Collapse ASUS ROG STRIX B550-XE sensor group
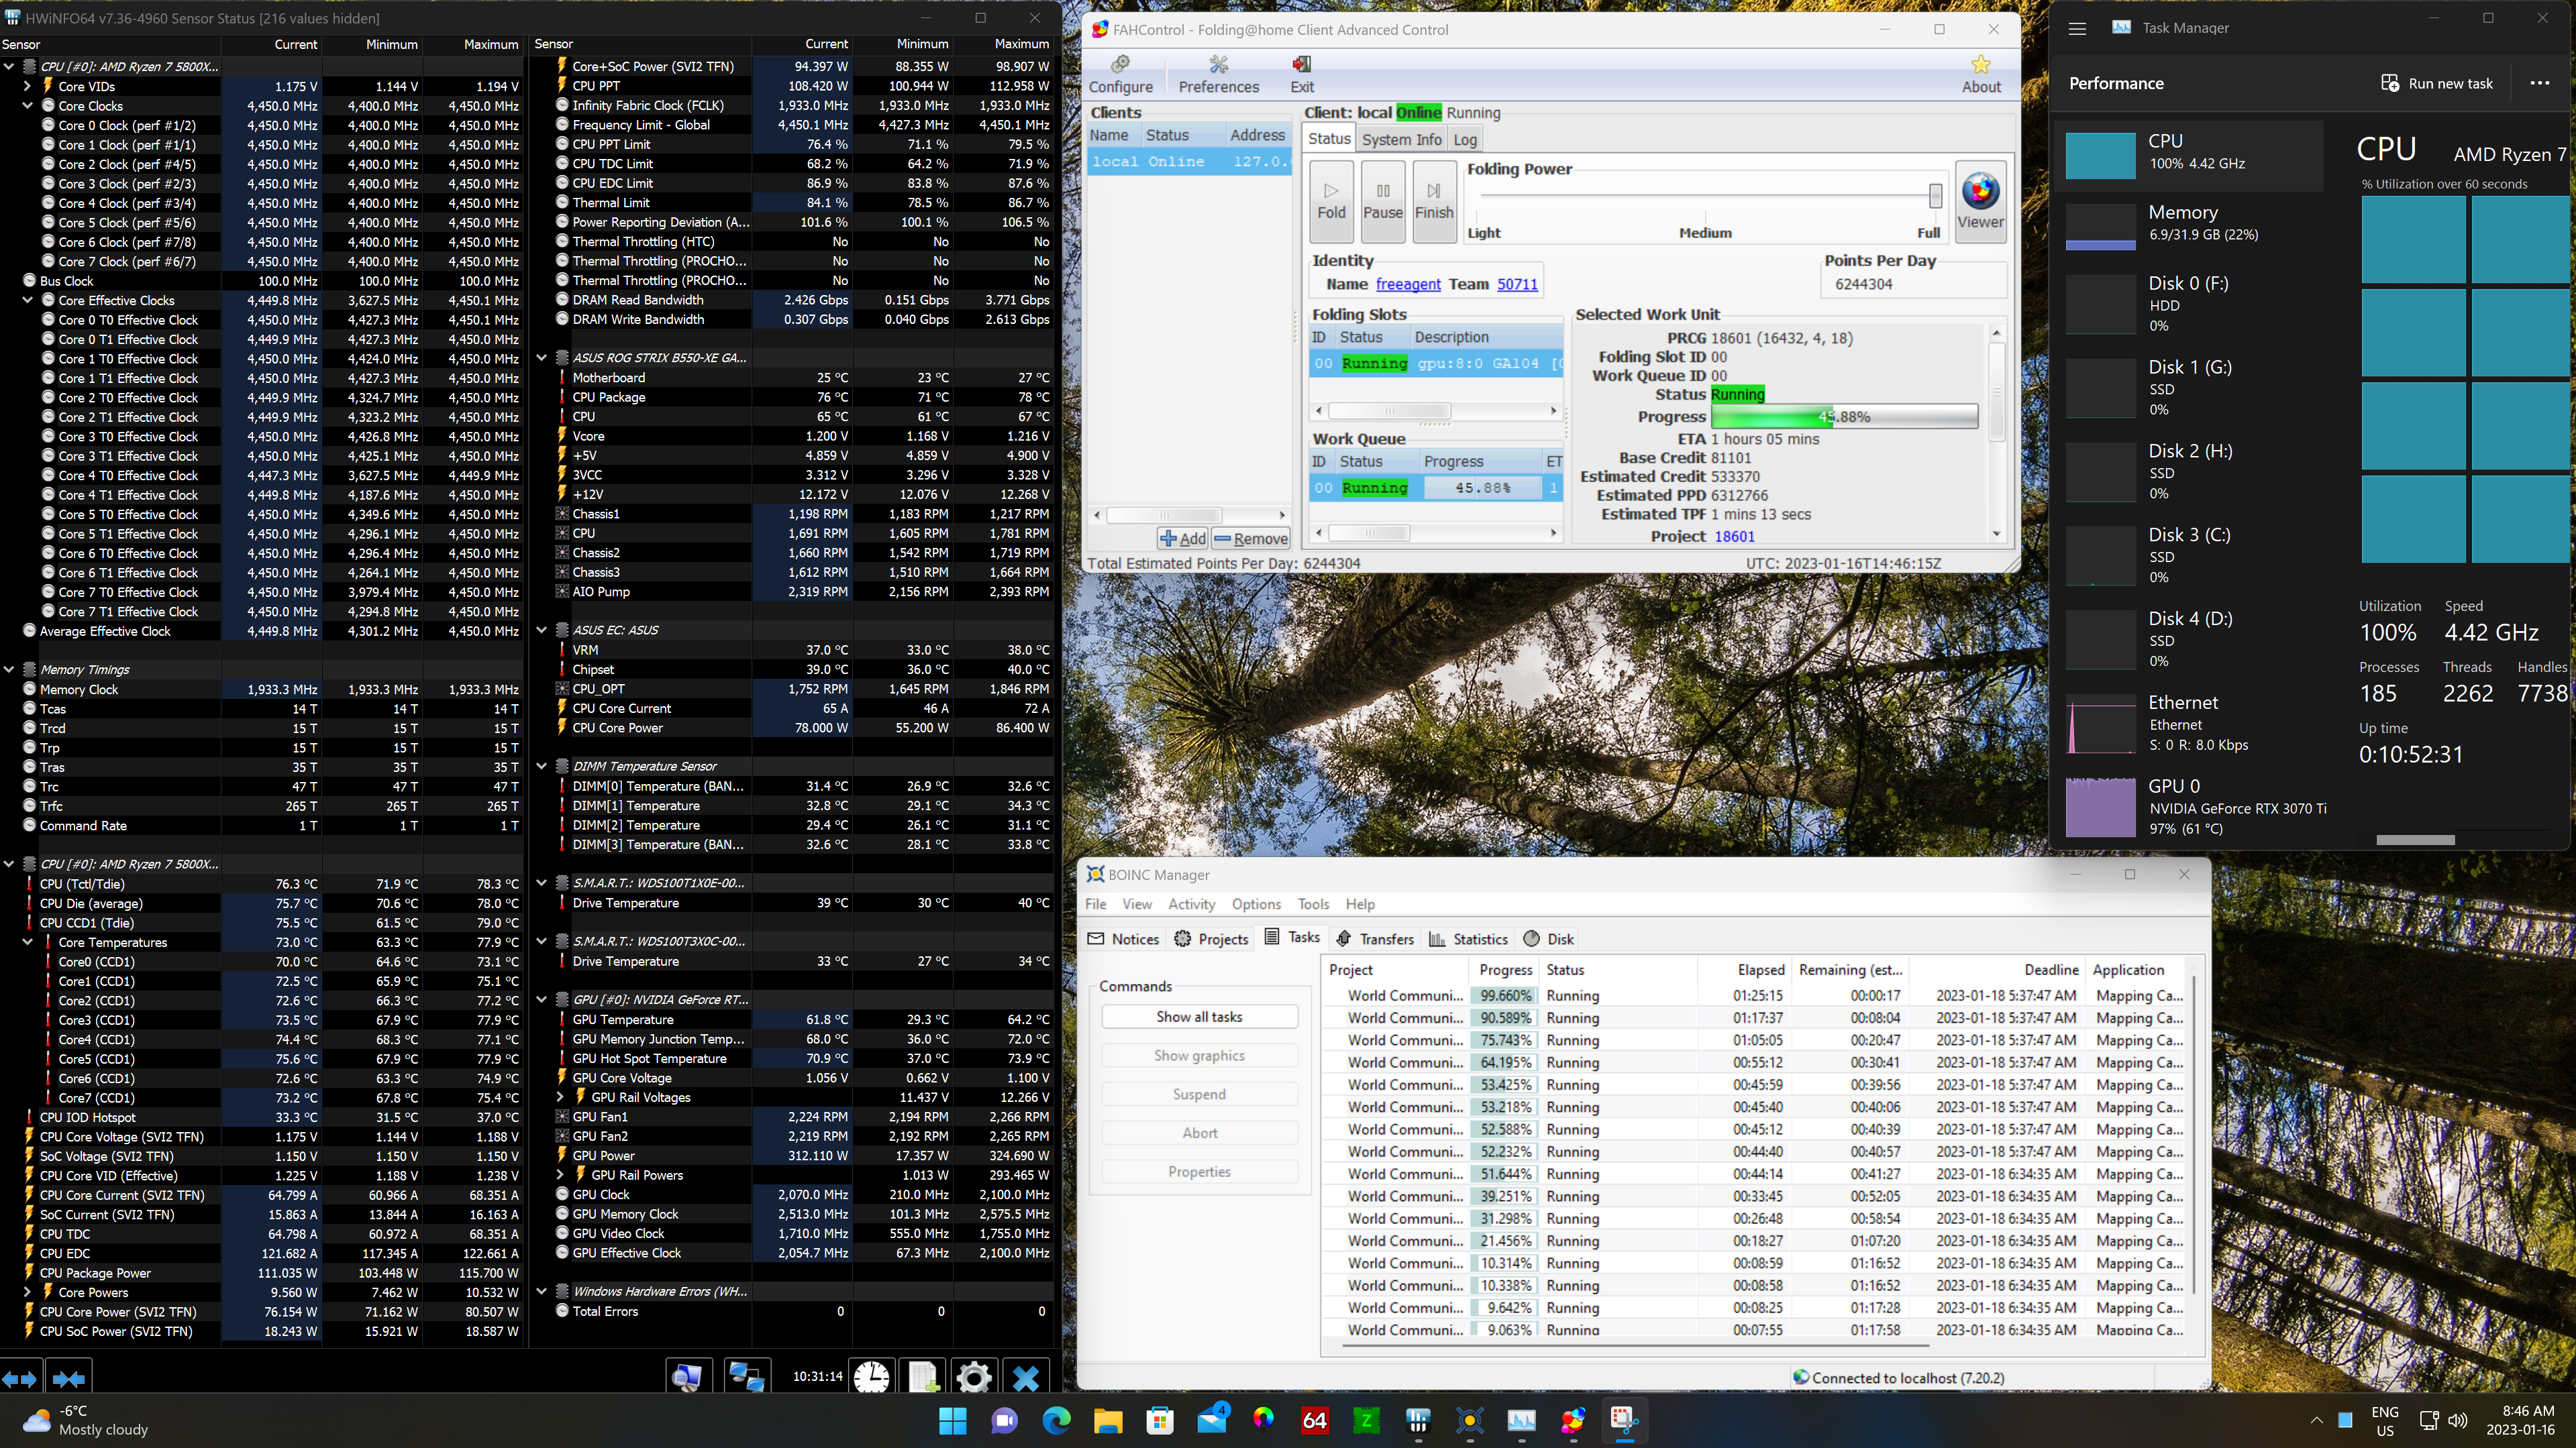 coord(542,357)
